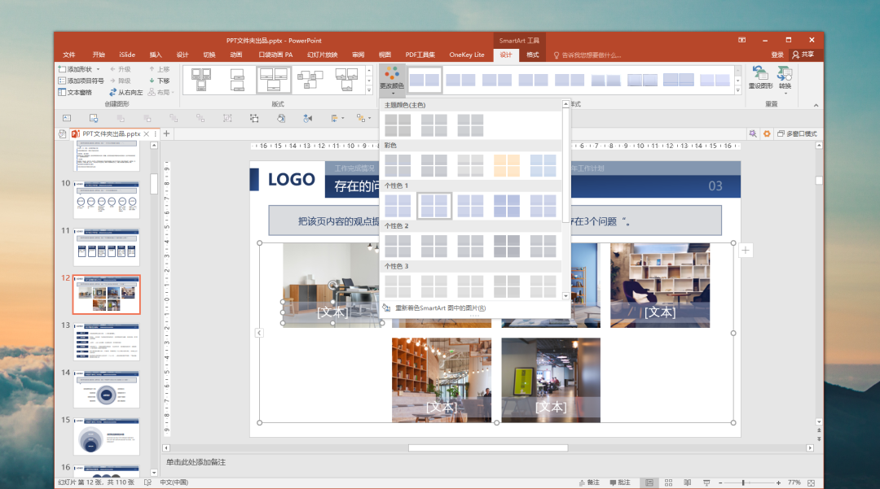Choose the fourth layout with offset picture boxes
Screen dimensions: 880x489
tap(310, 80)
